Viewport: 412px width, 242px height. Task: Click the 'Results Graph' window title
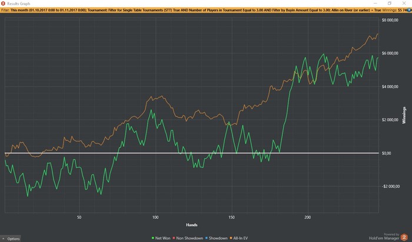(19, 4)
